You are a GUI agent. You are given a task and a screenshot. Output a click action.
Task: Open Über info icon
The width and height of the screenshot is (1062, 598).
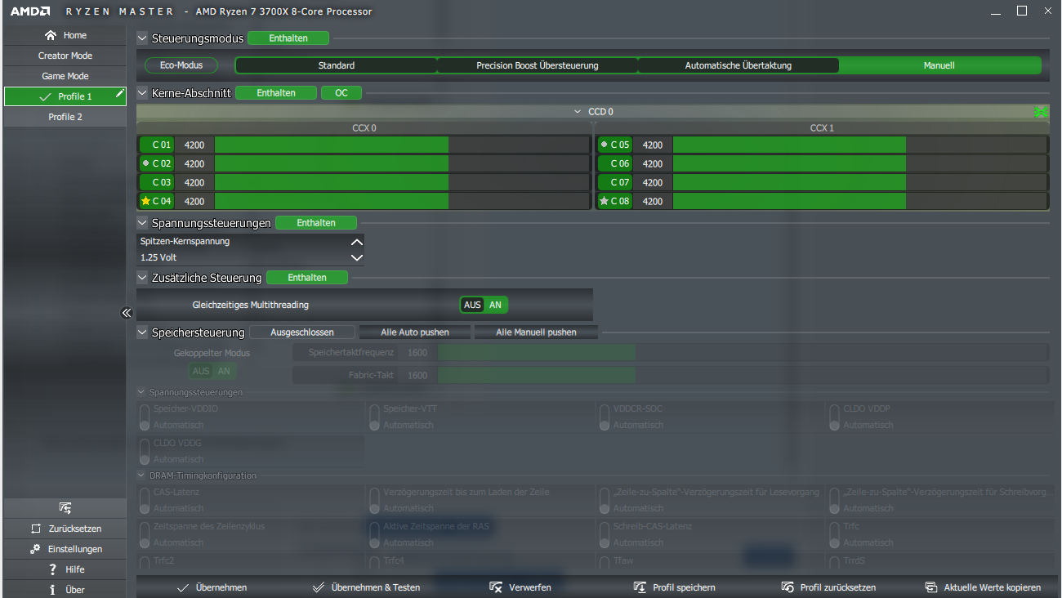(x=52, y=590)
